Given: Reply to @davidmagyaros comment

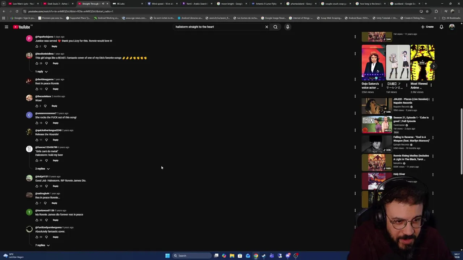Looking at the screenshot, I should point(55,89).
